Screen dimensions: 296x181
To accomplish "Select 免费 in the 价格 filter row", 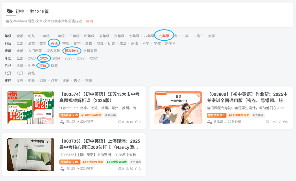I will coord(32,65).
